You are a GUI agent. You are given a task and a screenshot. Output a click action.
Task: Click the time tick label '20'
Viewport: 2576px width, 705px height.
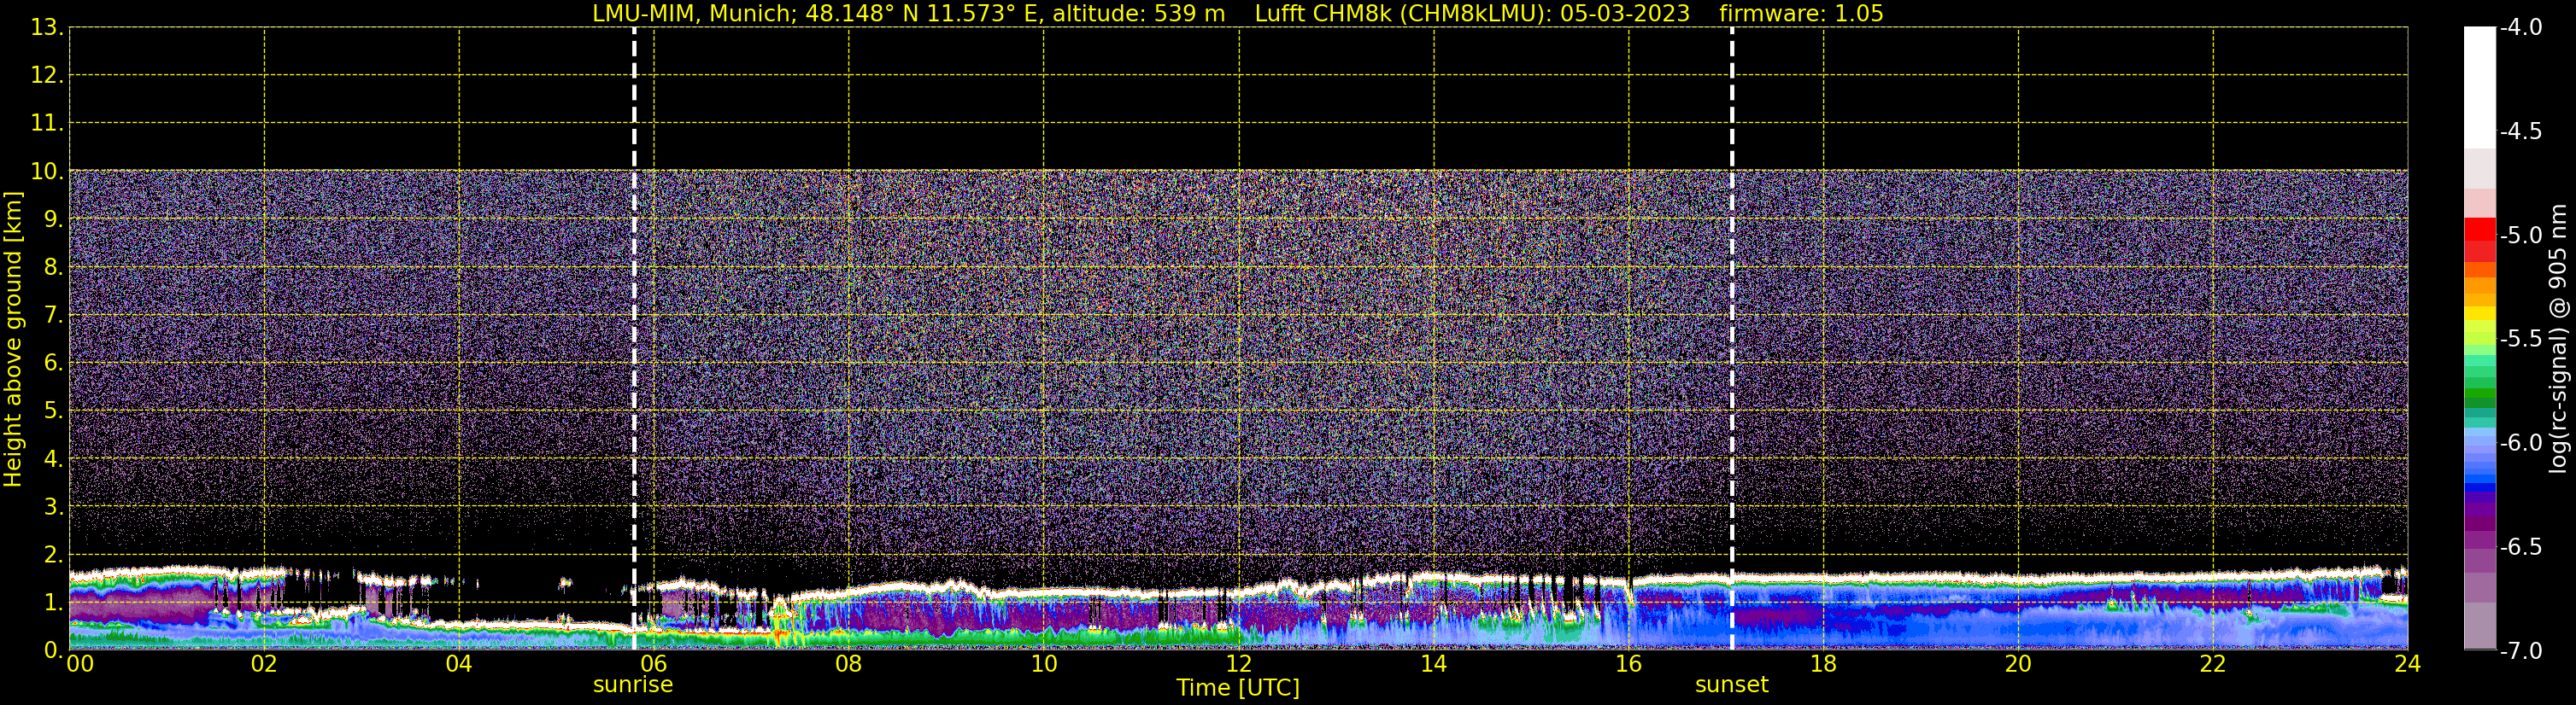(x=2019, y=663)
